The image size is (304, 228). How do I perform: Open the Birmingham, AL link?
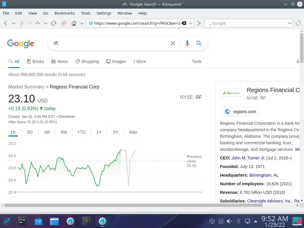pos(264,175)
